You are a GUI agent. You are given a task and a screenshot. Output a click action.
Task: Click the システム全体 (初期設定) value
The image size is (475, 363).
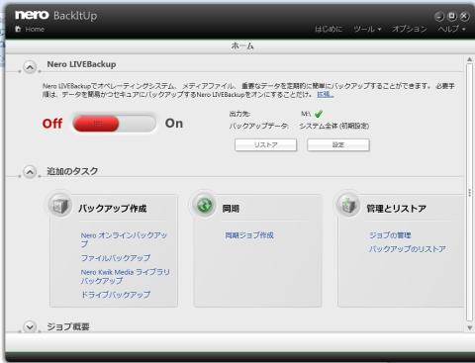(x=334, y=126)
